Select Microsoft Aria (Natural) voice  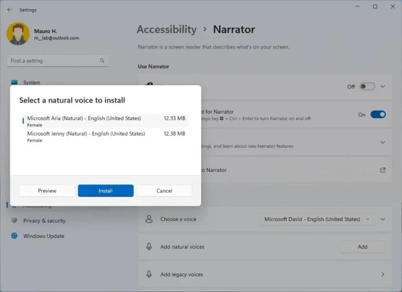tap(106, 121)
